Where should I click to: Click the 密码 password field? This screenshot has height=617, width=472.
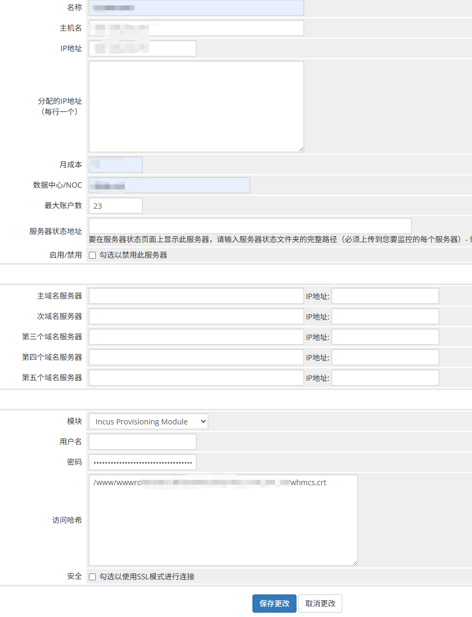pyautogui.click(x=143, y=462)
